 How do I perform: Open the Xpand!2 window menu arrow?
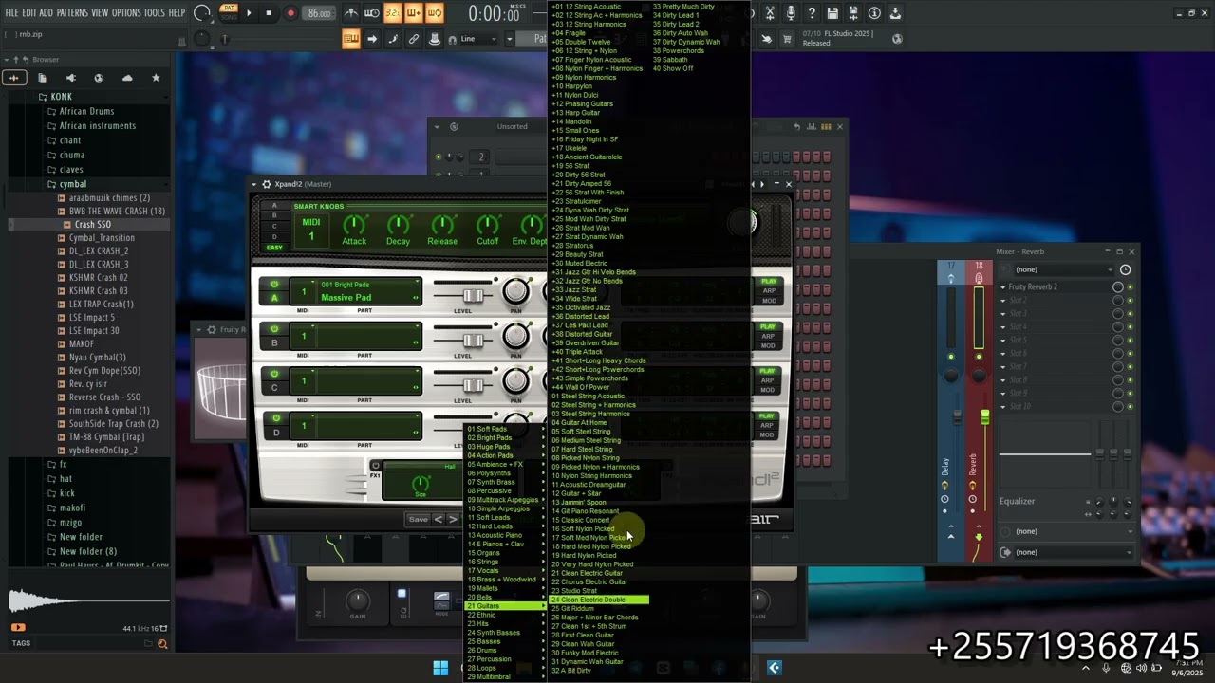(254, 184)
